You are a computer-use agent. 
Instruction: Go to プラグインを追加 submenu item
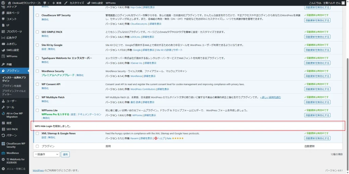pyautogui.click(x=11, y=86)
